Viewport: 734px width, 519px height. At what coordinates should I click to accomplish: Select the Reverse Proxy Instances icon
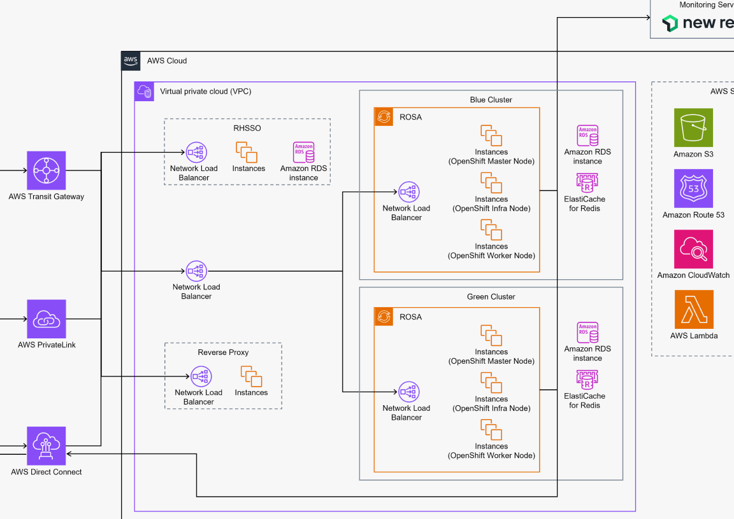click(252, 377)
